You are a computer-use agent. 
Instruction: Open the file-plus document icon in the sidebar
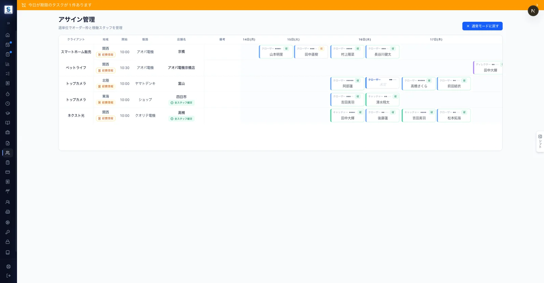pyautogui.click(x=7, y=143)
